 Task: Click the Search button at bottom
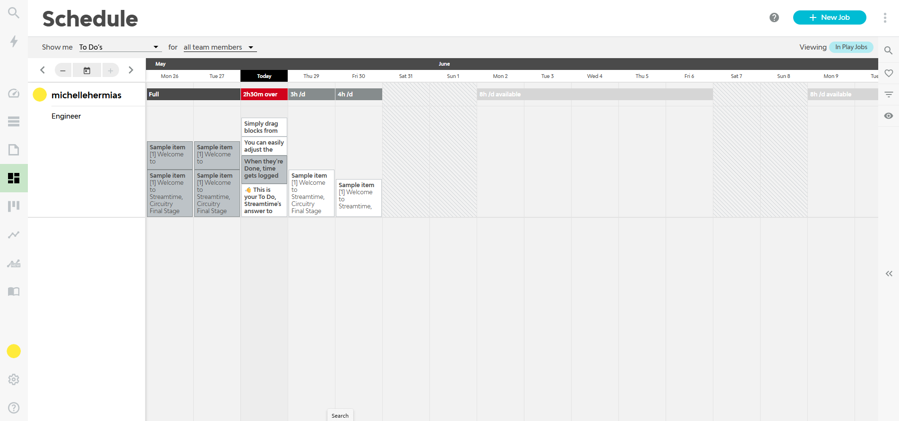pyautogui.click(x=340, y=416)
